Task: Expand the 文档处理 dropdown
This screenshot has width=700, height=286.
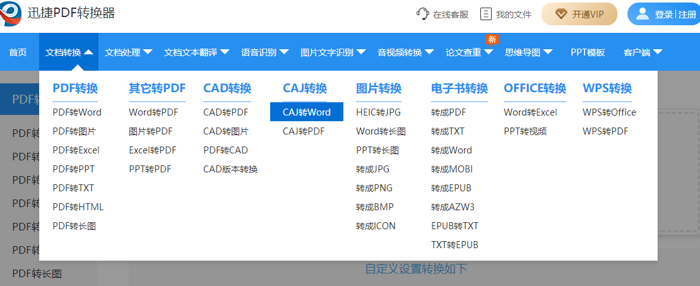Action: [148, 52]
